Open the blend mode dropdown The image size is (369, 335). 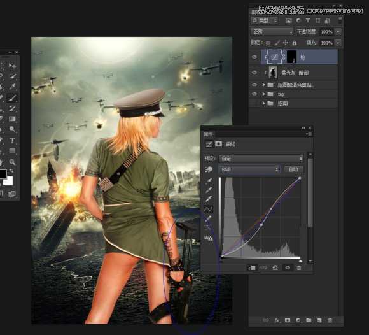click(272, 32)
